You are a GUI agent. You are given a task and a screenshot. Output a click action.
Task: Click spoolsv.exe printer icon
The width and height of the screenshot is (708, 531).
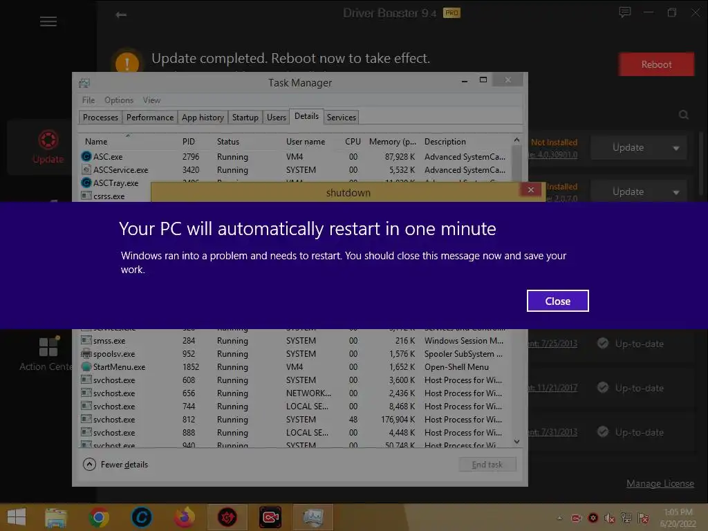point(86,353)
